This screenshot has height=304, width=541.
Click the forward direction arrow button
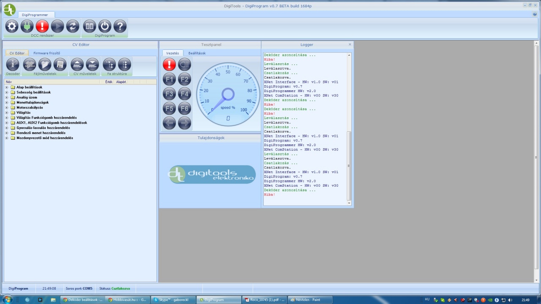click(x=185, y=123)
